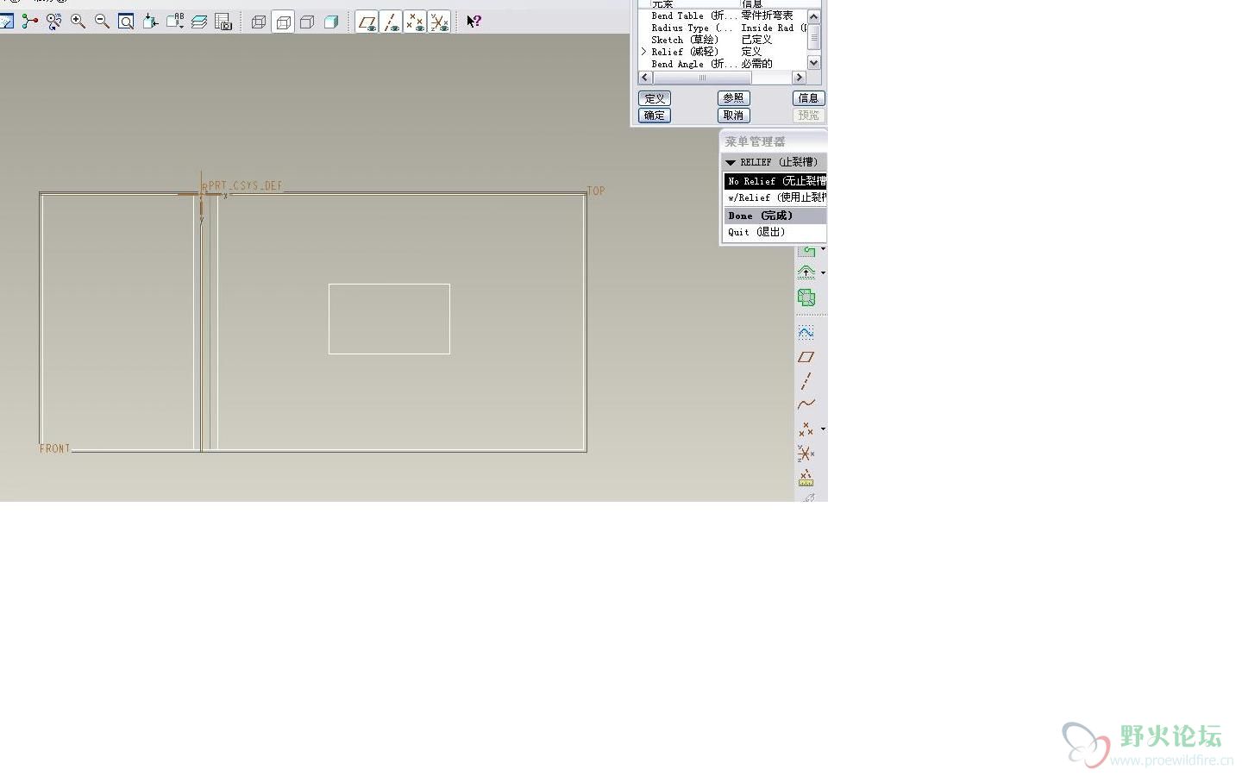Select the Bend Table element row

(x=723, y=16)
